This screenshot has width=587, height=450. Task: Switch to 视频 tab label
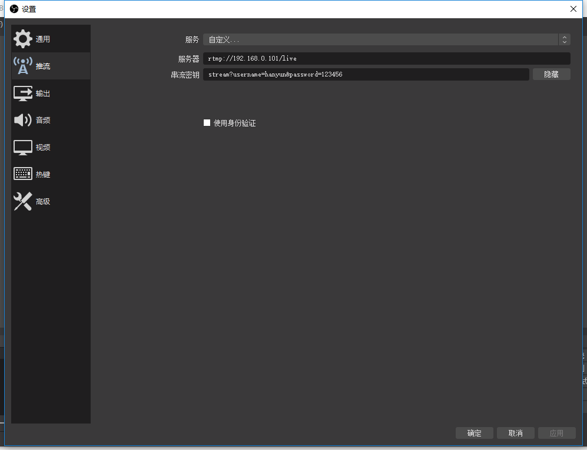42,148
